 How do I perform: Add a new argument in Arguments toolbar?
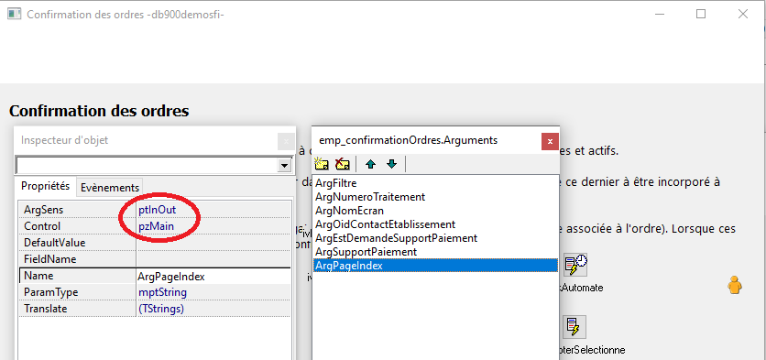[x=322, y=164]
